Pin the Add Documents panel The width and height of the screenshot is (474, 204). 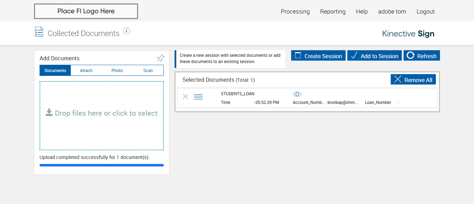pos(160,58)
